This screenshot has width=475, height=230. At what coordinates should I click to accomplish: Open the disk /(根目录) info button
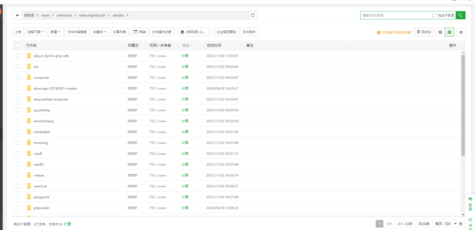(193, 32)
